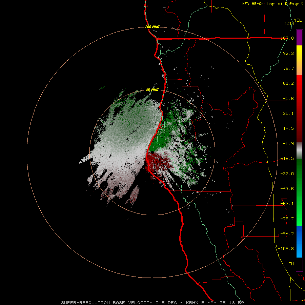Viewport: 305px width, 305px height.
Task: Click the [KT] units label
Action: (x=289, y=23)
